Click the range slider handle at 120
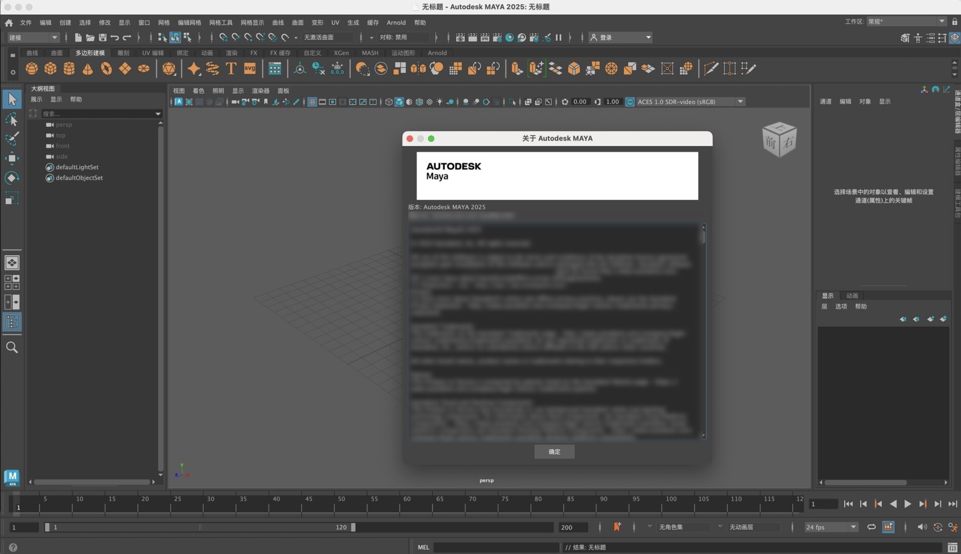The width and height of the screenshot is (961, 554). [353, 527]
